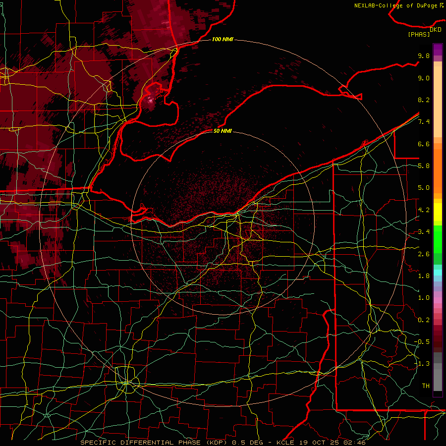
Task: Click the bright yellow color bar segment
Action: (438, 212)
